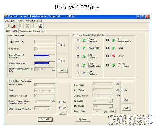Open the TMA OnOff dropdown
This screenshot has width=155, height=129.
point(111,106)
